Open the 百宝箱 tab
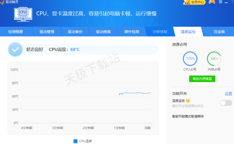 (x=219, y=32)
